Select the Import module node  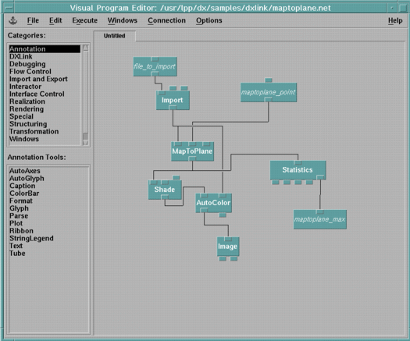coord(173,101)
